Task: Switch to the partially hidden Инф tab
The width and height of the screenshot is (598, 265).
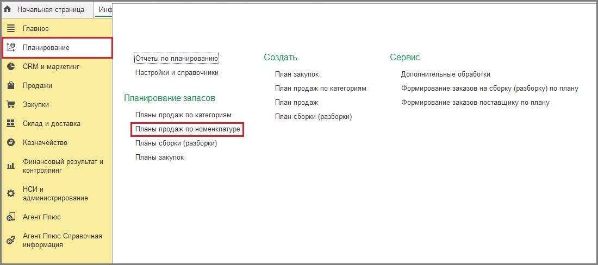Action: [105, 10]
